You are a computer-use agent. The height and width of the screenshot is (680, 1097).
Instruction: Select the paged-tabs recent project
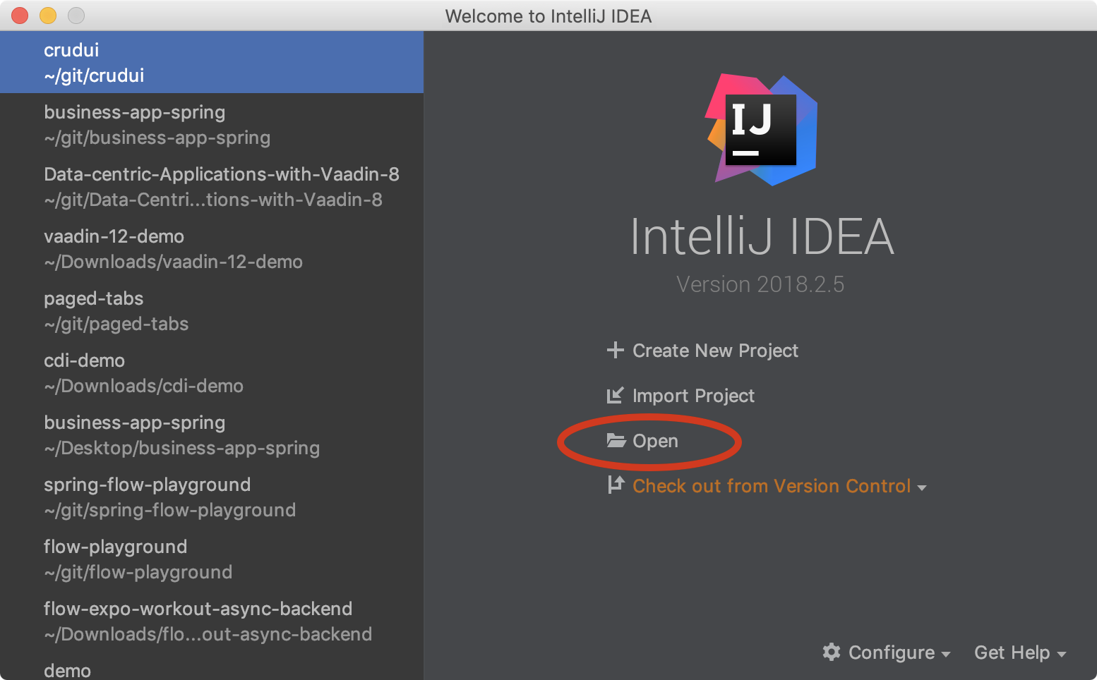212,310
